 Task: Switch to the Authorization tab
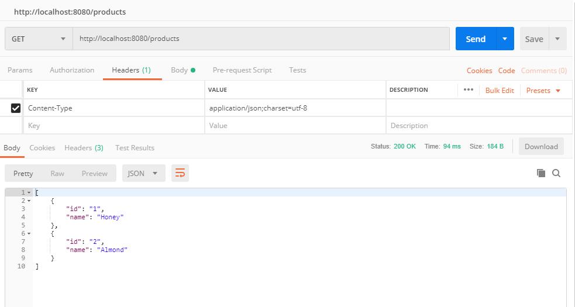72,70
